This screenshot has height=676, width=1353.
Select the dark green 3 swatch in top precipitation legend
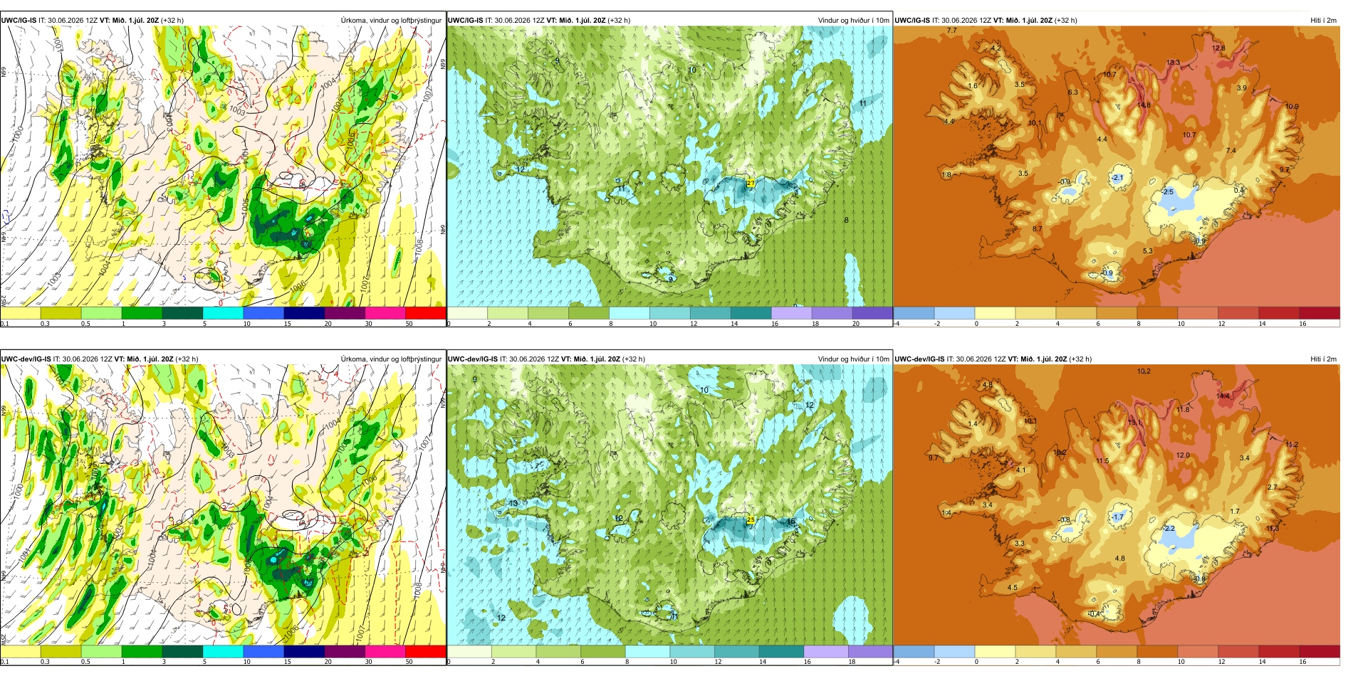point(182,312)
